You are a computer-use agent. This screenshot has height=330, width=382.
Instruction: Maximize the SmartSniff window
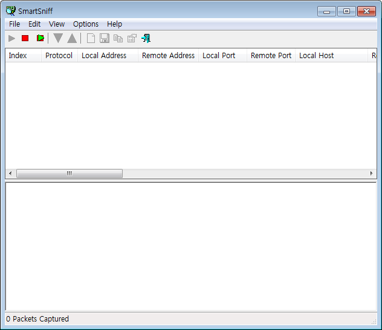(346, 12)
